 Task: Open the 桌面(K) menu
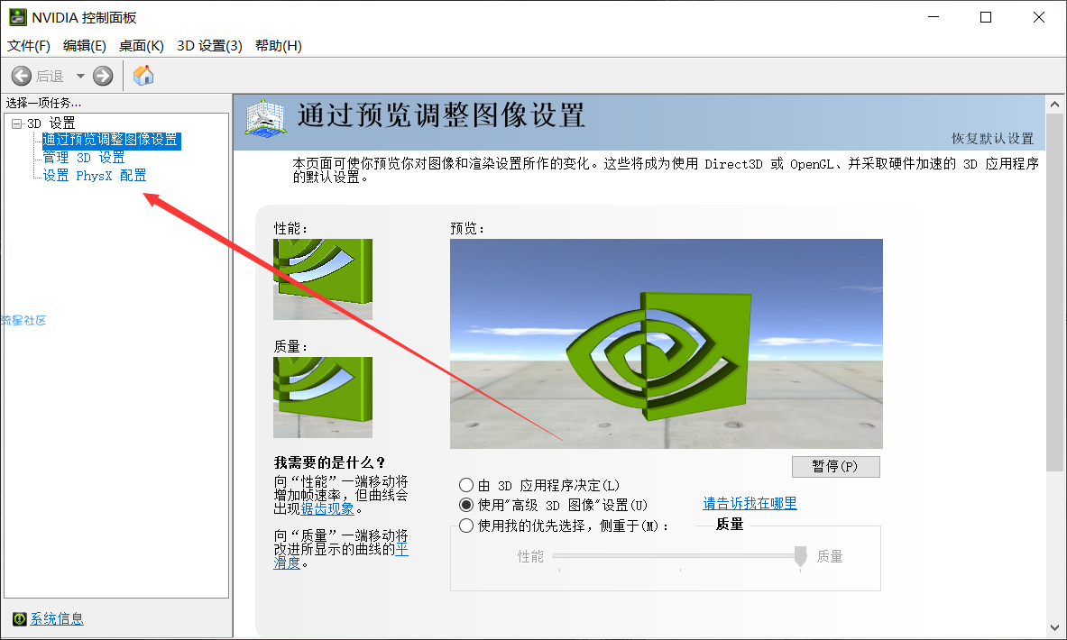coord(141,46)
